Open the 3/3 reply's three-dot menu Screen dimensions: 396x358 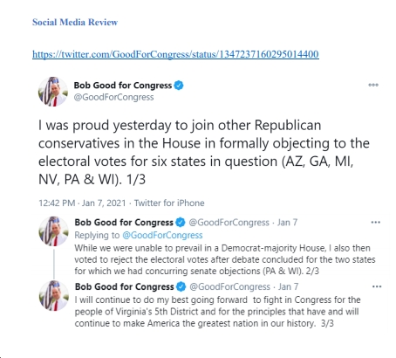377,286
